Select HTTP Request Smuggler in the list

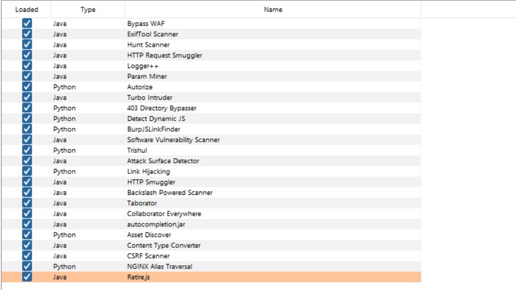165,55
